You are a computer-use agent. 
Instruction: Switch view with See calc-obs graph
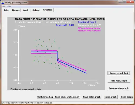point(119,88)
